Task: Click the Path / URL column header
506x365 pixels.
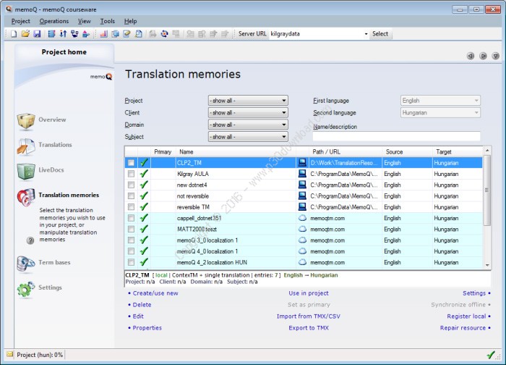Action: pos(346,151)
